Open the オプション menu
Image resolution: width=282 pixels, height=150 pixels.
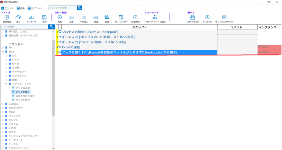(35, 8)
